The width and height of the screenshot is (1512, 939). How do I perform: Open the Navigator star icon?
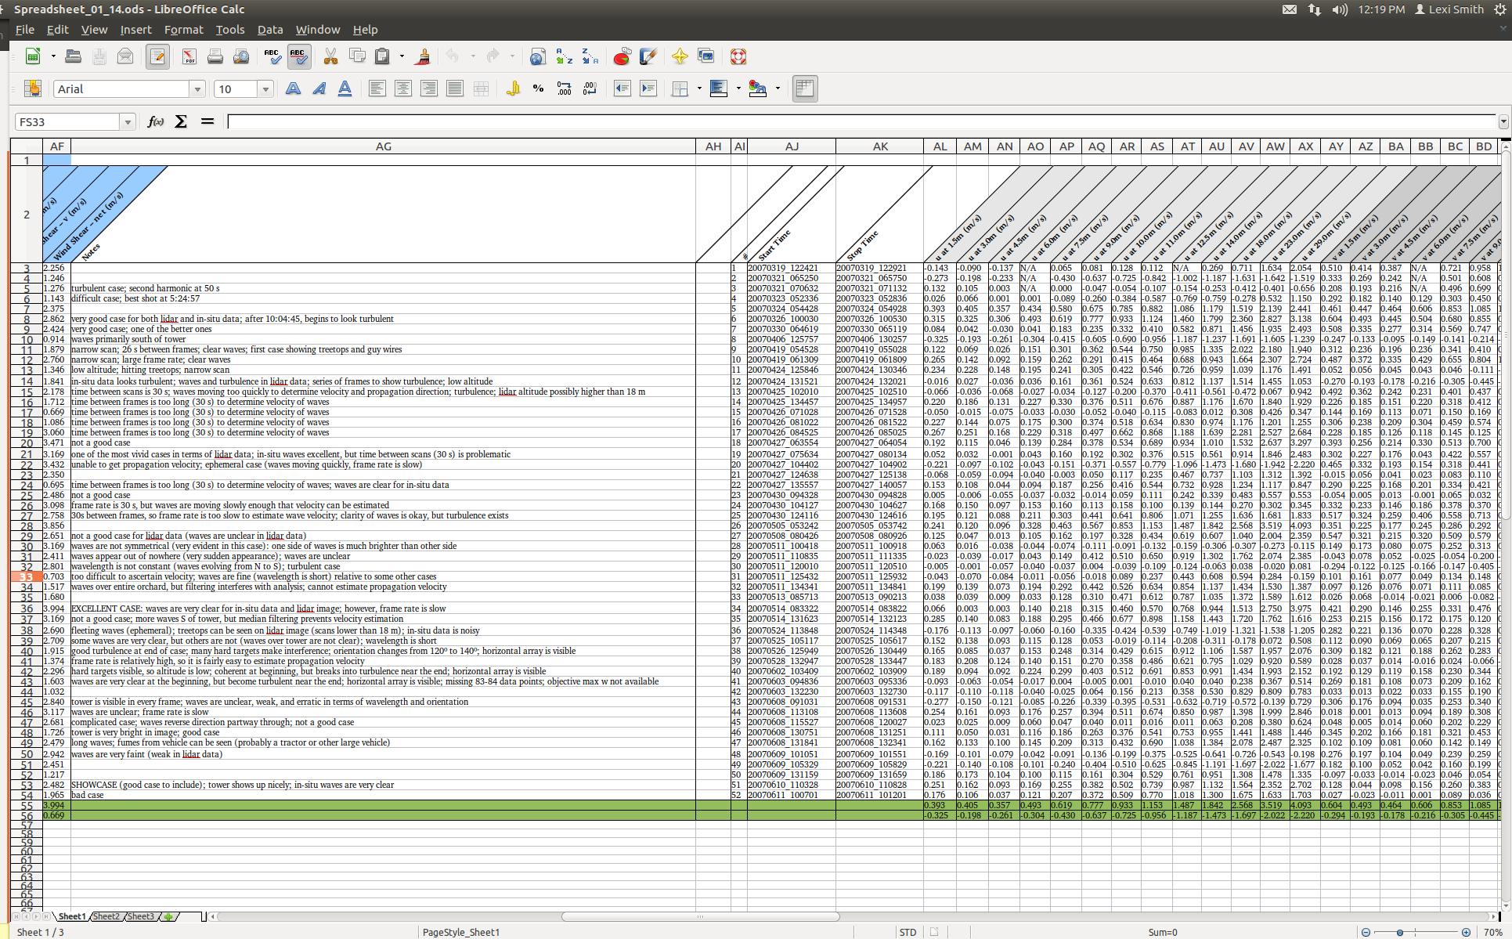(x=680, y=56)
